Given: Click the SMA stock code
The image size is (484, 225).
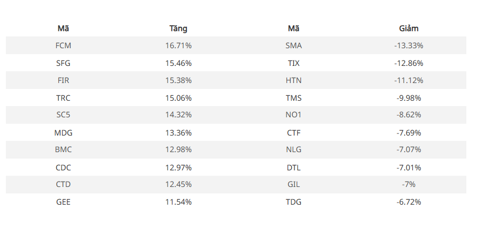Looking at the screenshot, I should pos(293,46).
